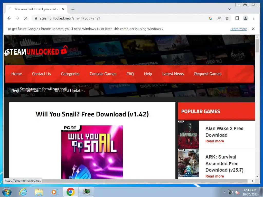
Task: Open the FAQ page
Action: [130, 74]
